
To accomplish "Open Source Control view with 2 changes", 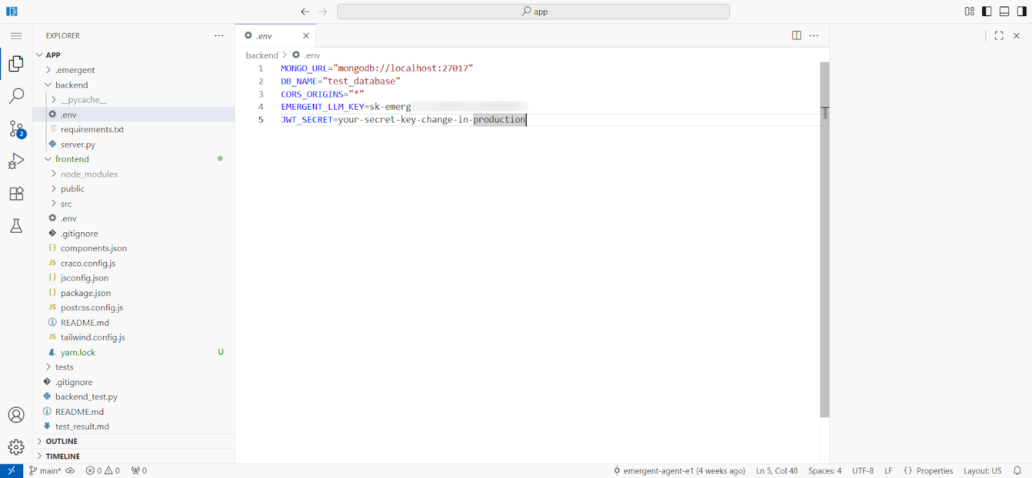I will (16, 129).
